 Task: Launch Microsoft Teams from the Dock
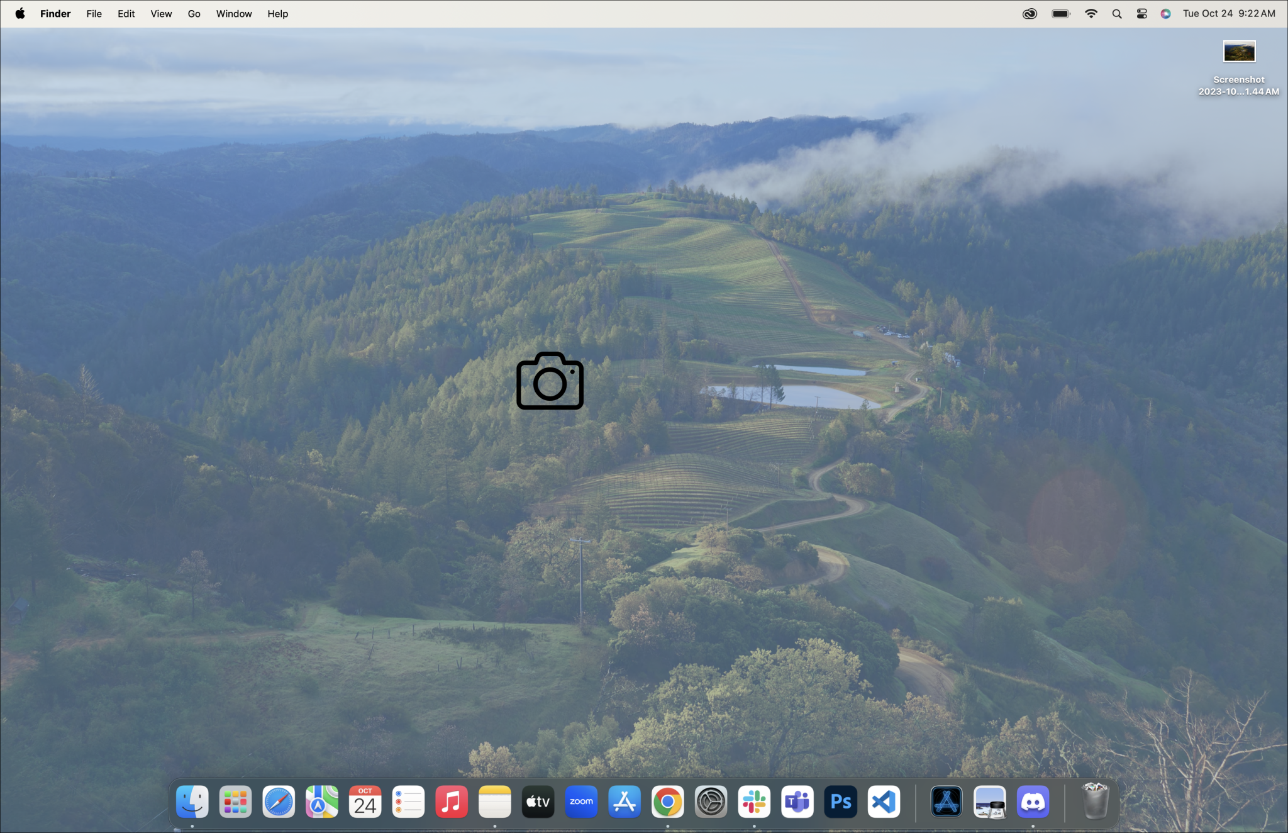797,802
